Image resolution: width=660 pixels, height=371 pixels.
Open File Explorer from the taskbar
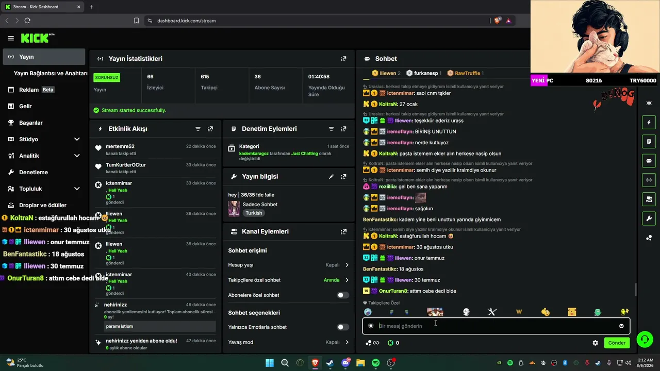tap(360, 363)
